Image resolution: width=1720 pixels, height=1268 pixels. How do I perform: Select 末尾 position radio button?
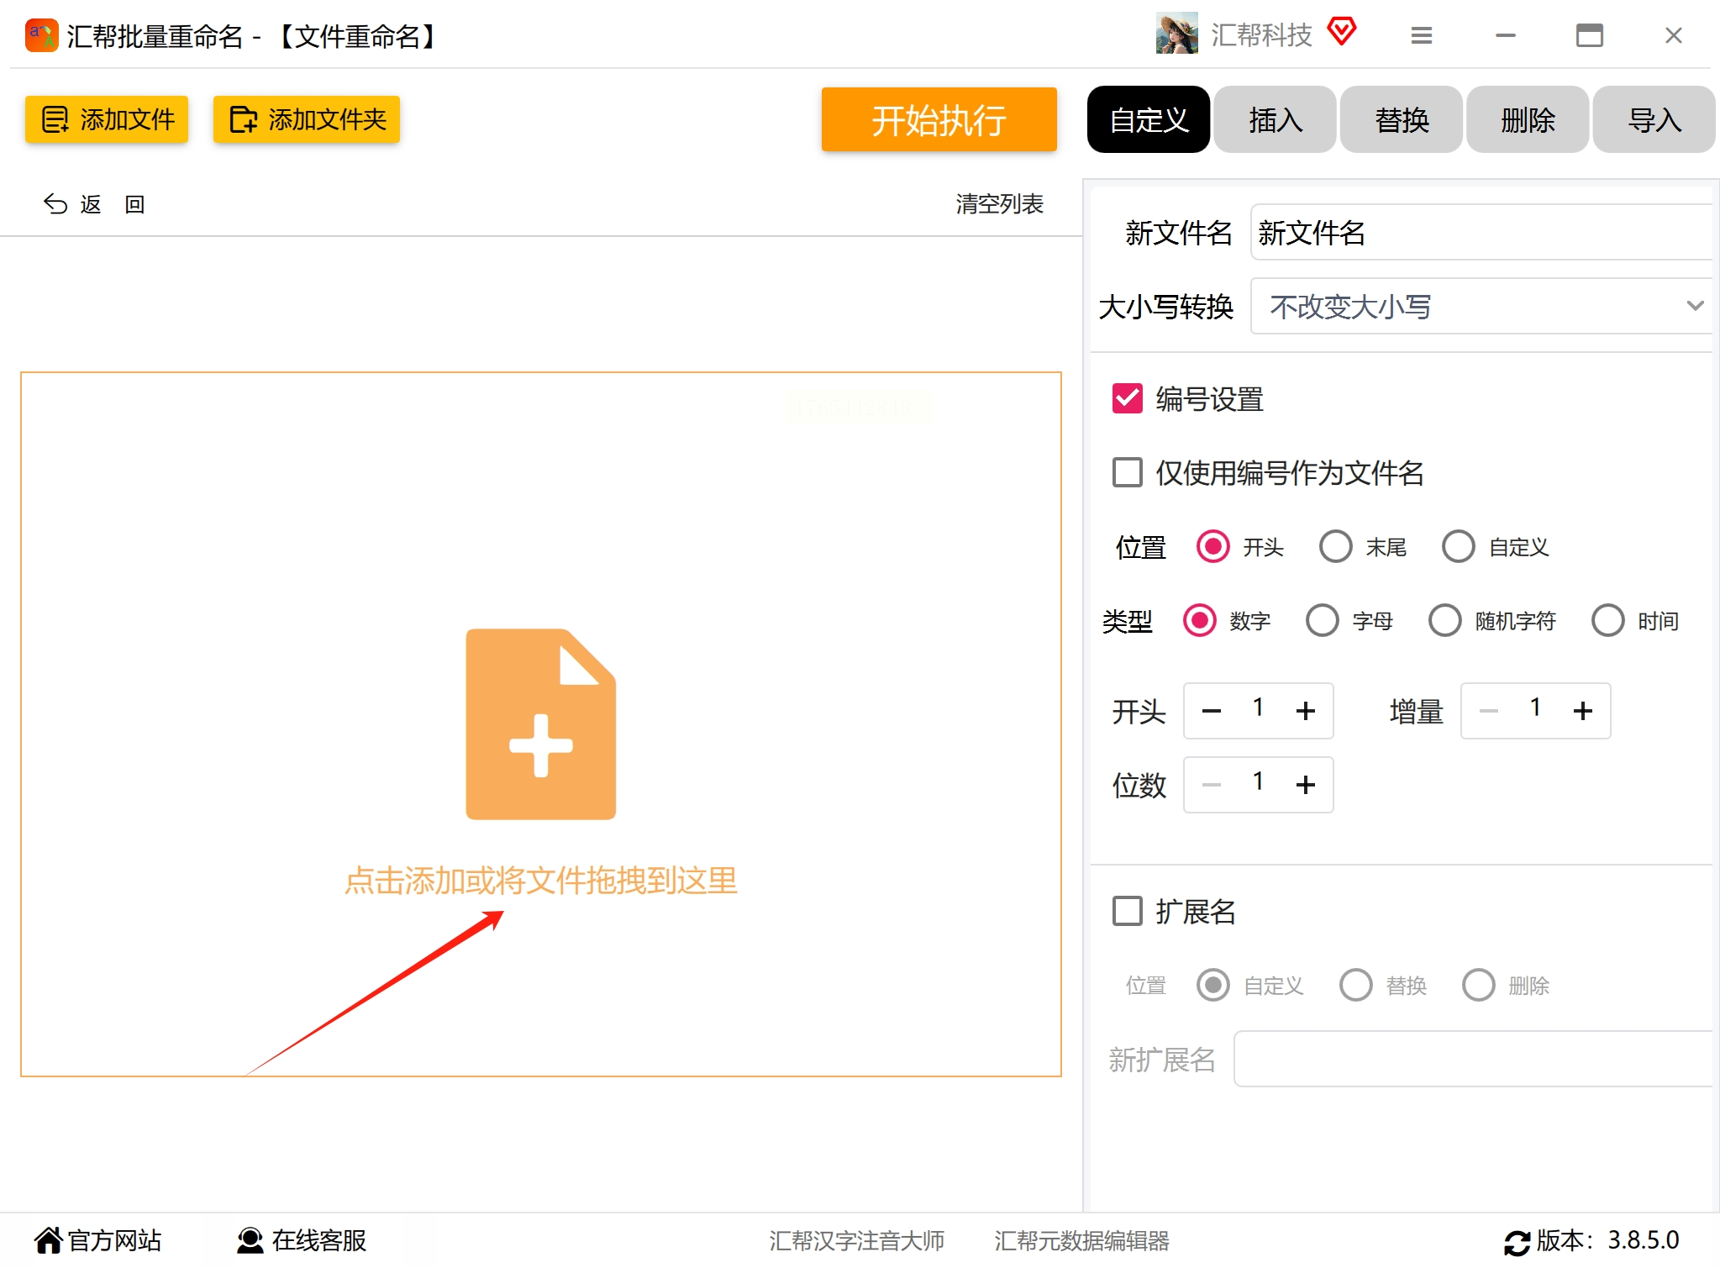(x=1335, y=546)
